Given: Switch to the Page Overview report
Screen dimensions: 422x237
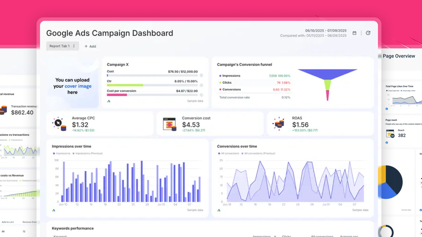Looking at the screenshot, I should point(398,56).
